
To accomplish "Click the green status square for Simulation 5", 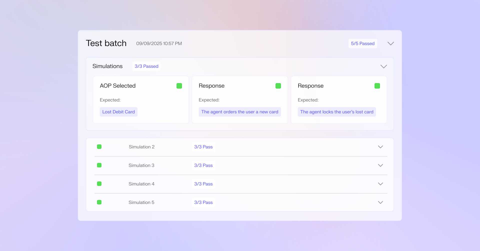I will coord(99,202).
